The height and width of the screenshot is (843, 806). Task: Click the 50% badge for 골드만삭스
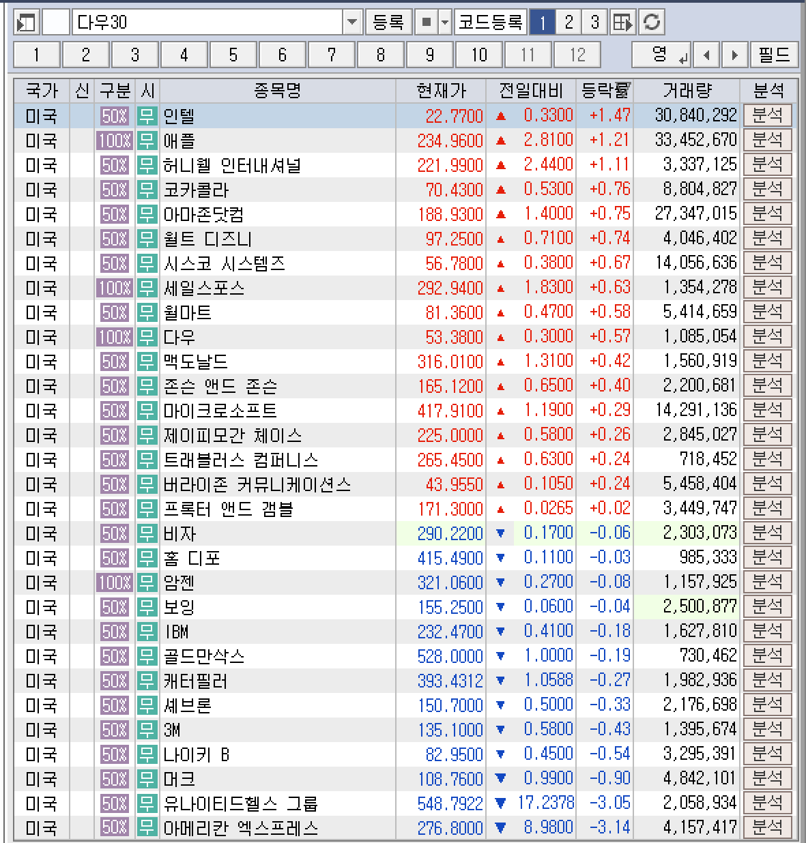[x=115, y=656]
